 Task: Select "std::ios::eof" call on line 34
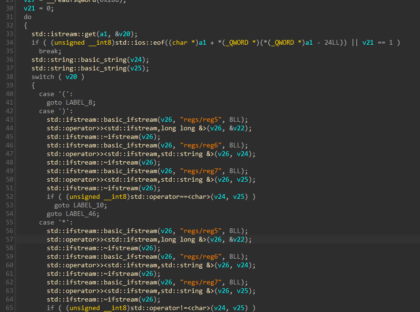click(x=140, y=43)
